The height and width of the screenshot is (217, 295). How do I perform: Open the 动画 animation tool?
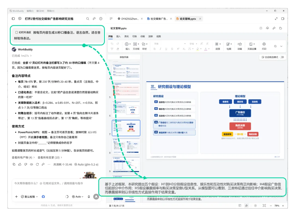(x=240, y=46)
